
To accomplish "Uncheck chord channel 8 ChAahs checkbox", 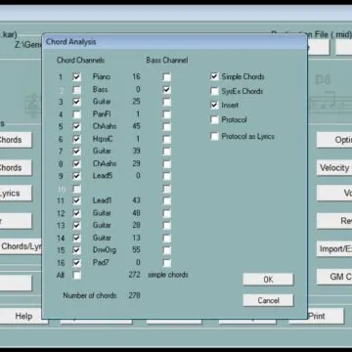I will tap(77, 163).
